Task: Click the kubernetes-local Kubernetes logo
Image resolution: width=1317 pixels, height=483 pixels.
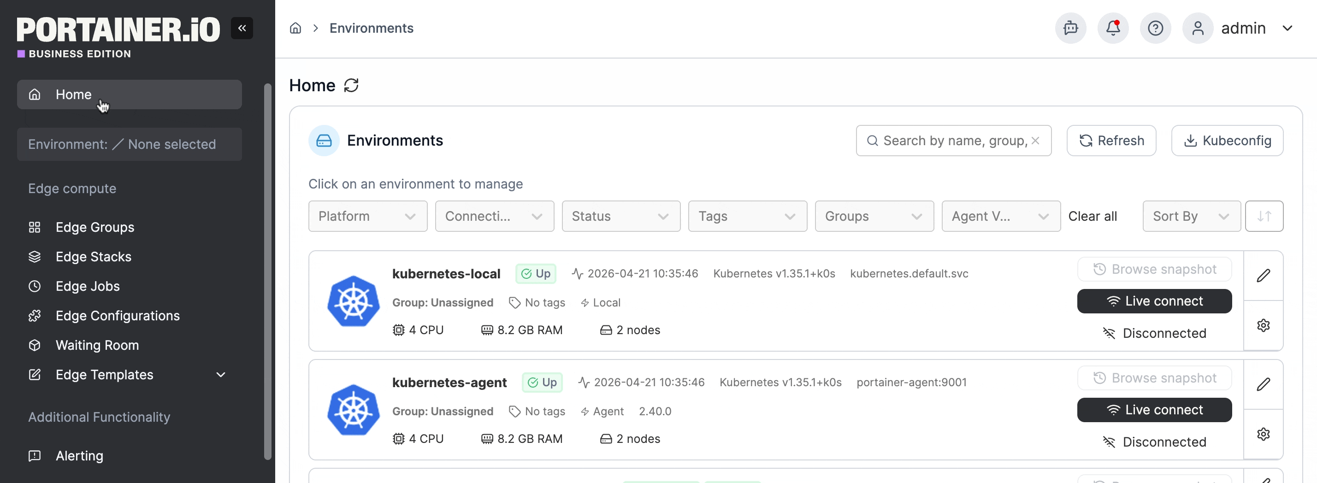Action: pos(353,301)
